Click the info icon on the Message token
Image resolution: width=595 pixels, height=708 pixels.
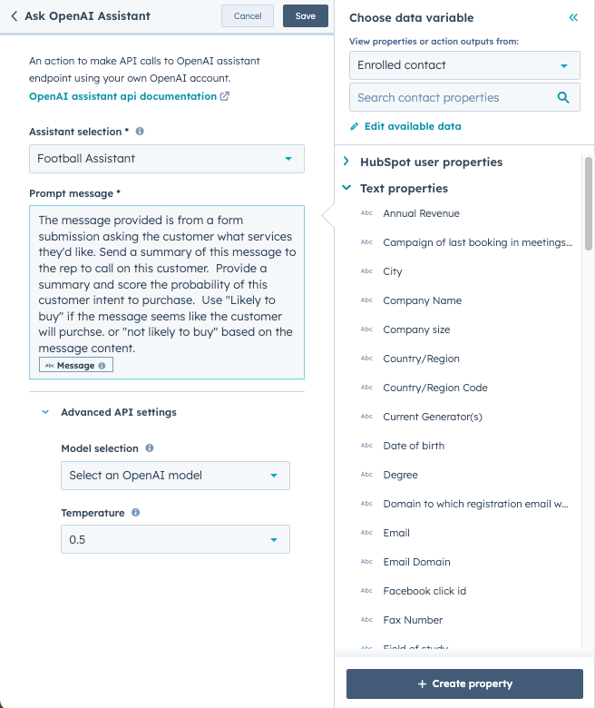point(102,366)
